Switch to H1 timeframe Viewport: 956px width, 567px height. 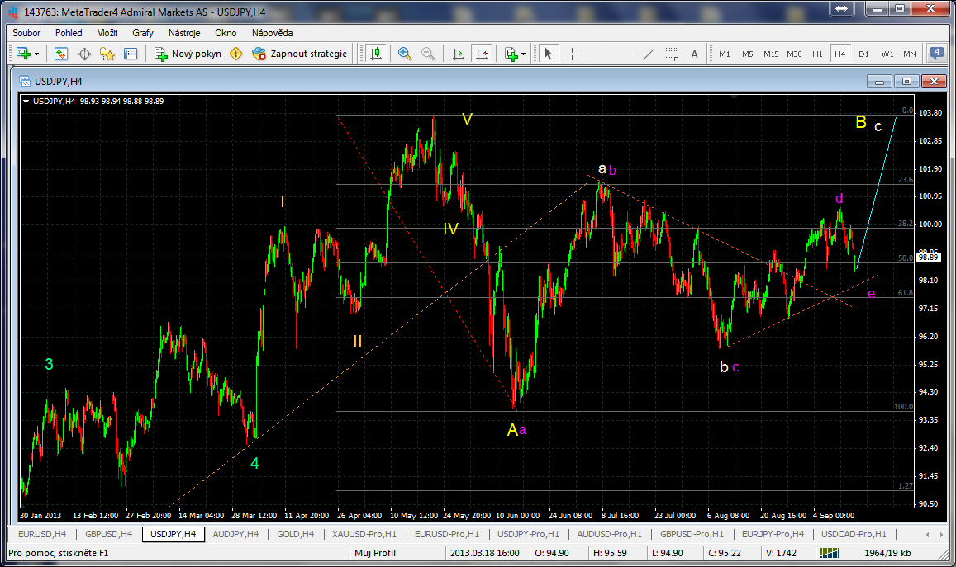[x=817, y=54]
